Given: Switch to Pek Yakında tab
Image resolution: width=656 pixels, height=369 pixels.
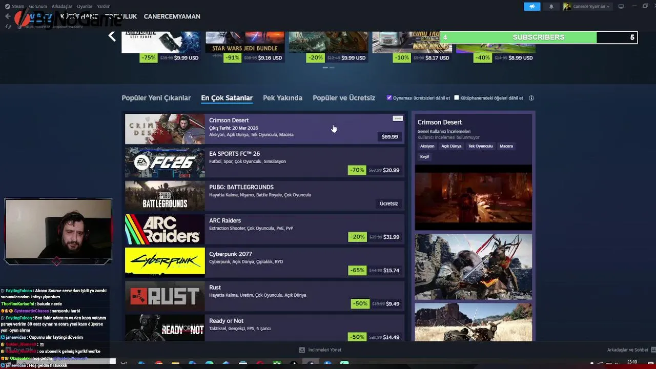Looking at the screenshot, I should click(282, 98).
